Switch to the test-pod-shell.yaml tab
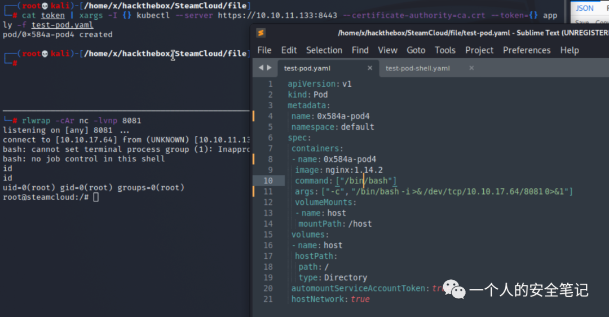 click(x=417, y=68)
